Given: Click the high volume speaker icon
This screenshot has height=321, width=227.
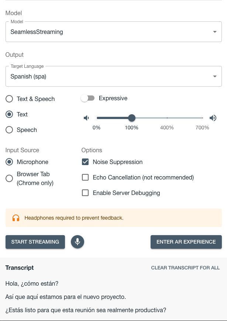Looking at the screenshot, I should (213, 118).
